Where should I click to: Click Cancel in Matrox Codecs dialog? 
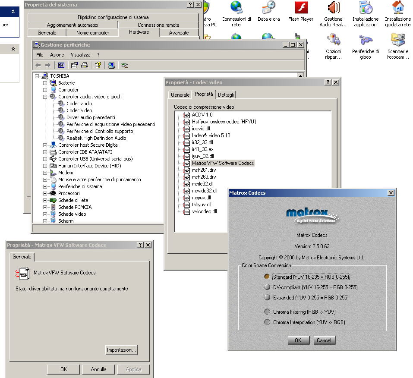click(324, 340)
